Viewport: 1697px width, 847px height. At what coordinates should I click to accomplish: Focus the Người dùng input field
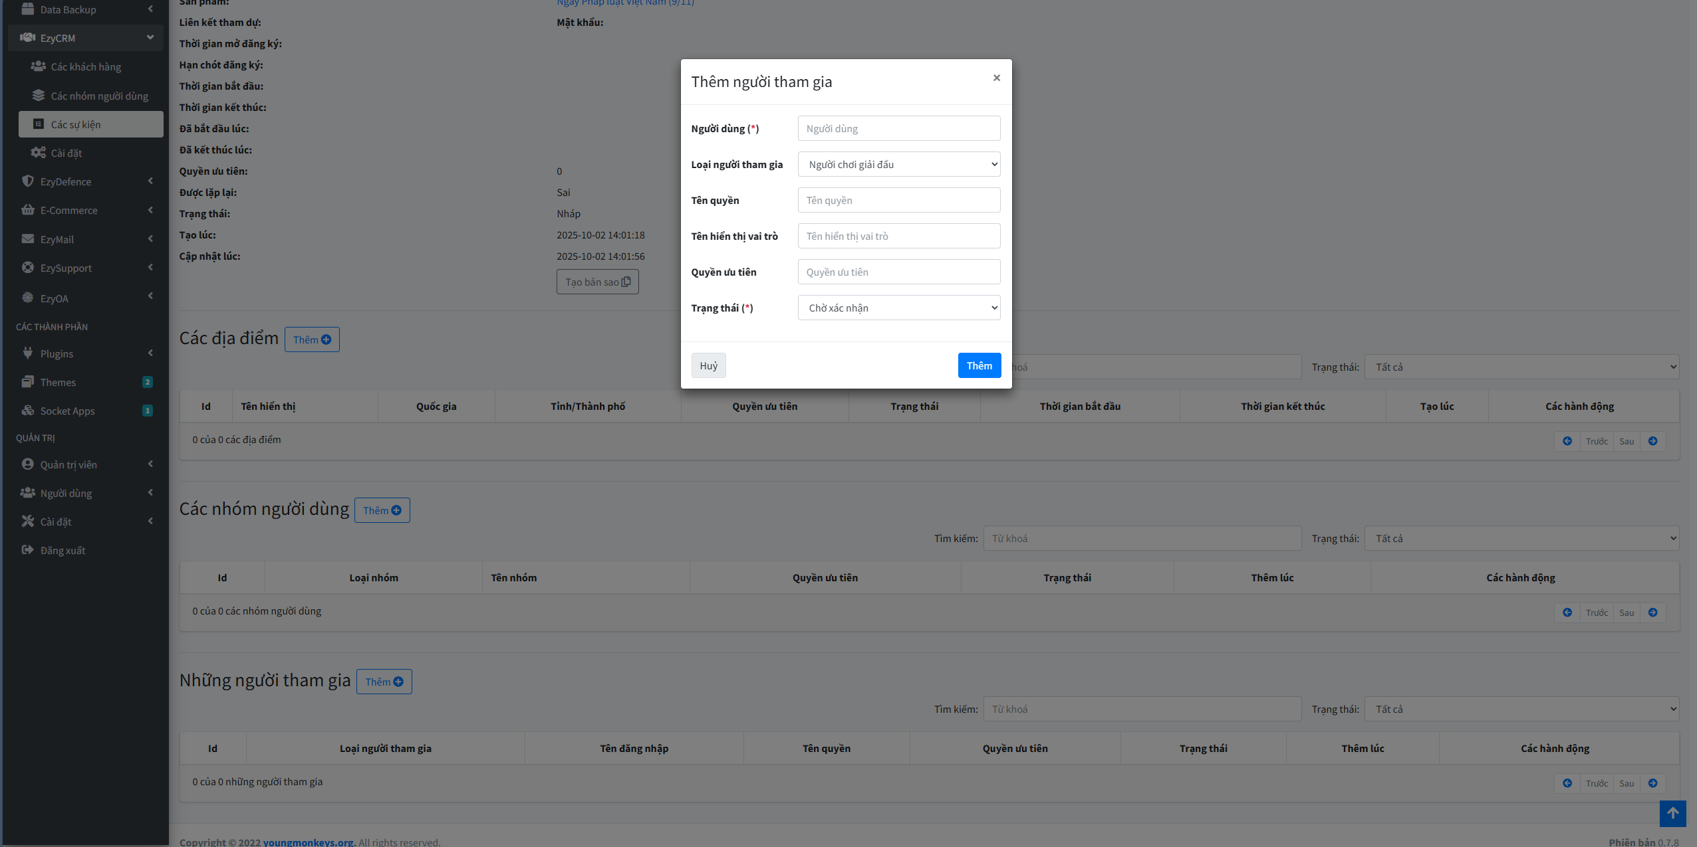898,129
